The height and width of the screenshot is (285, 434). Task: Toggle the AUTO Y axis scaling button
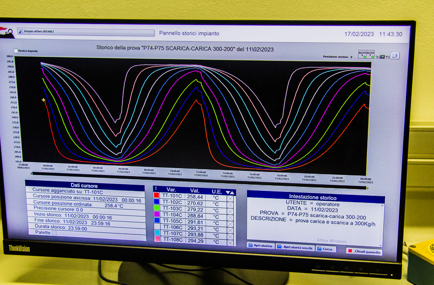click(x=370, y=54)
